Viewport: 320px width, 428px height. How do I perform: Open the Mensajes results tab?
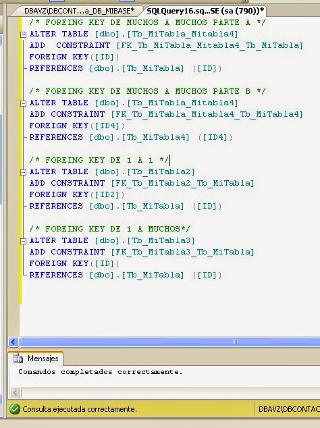(x=36, y=358)
